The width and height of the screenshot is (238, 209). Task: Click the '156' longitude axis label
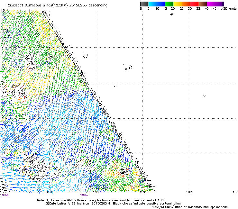click(96, 192)
